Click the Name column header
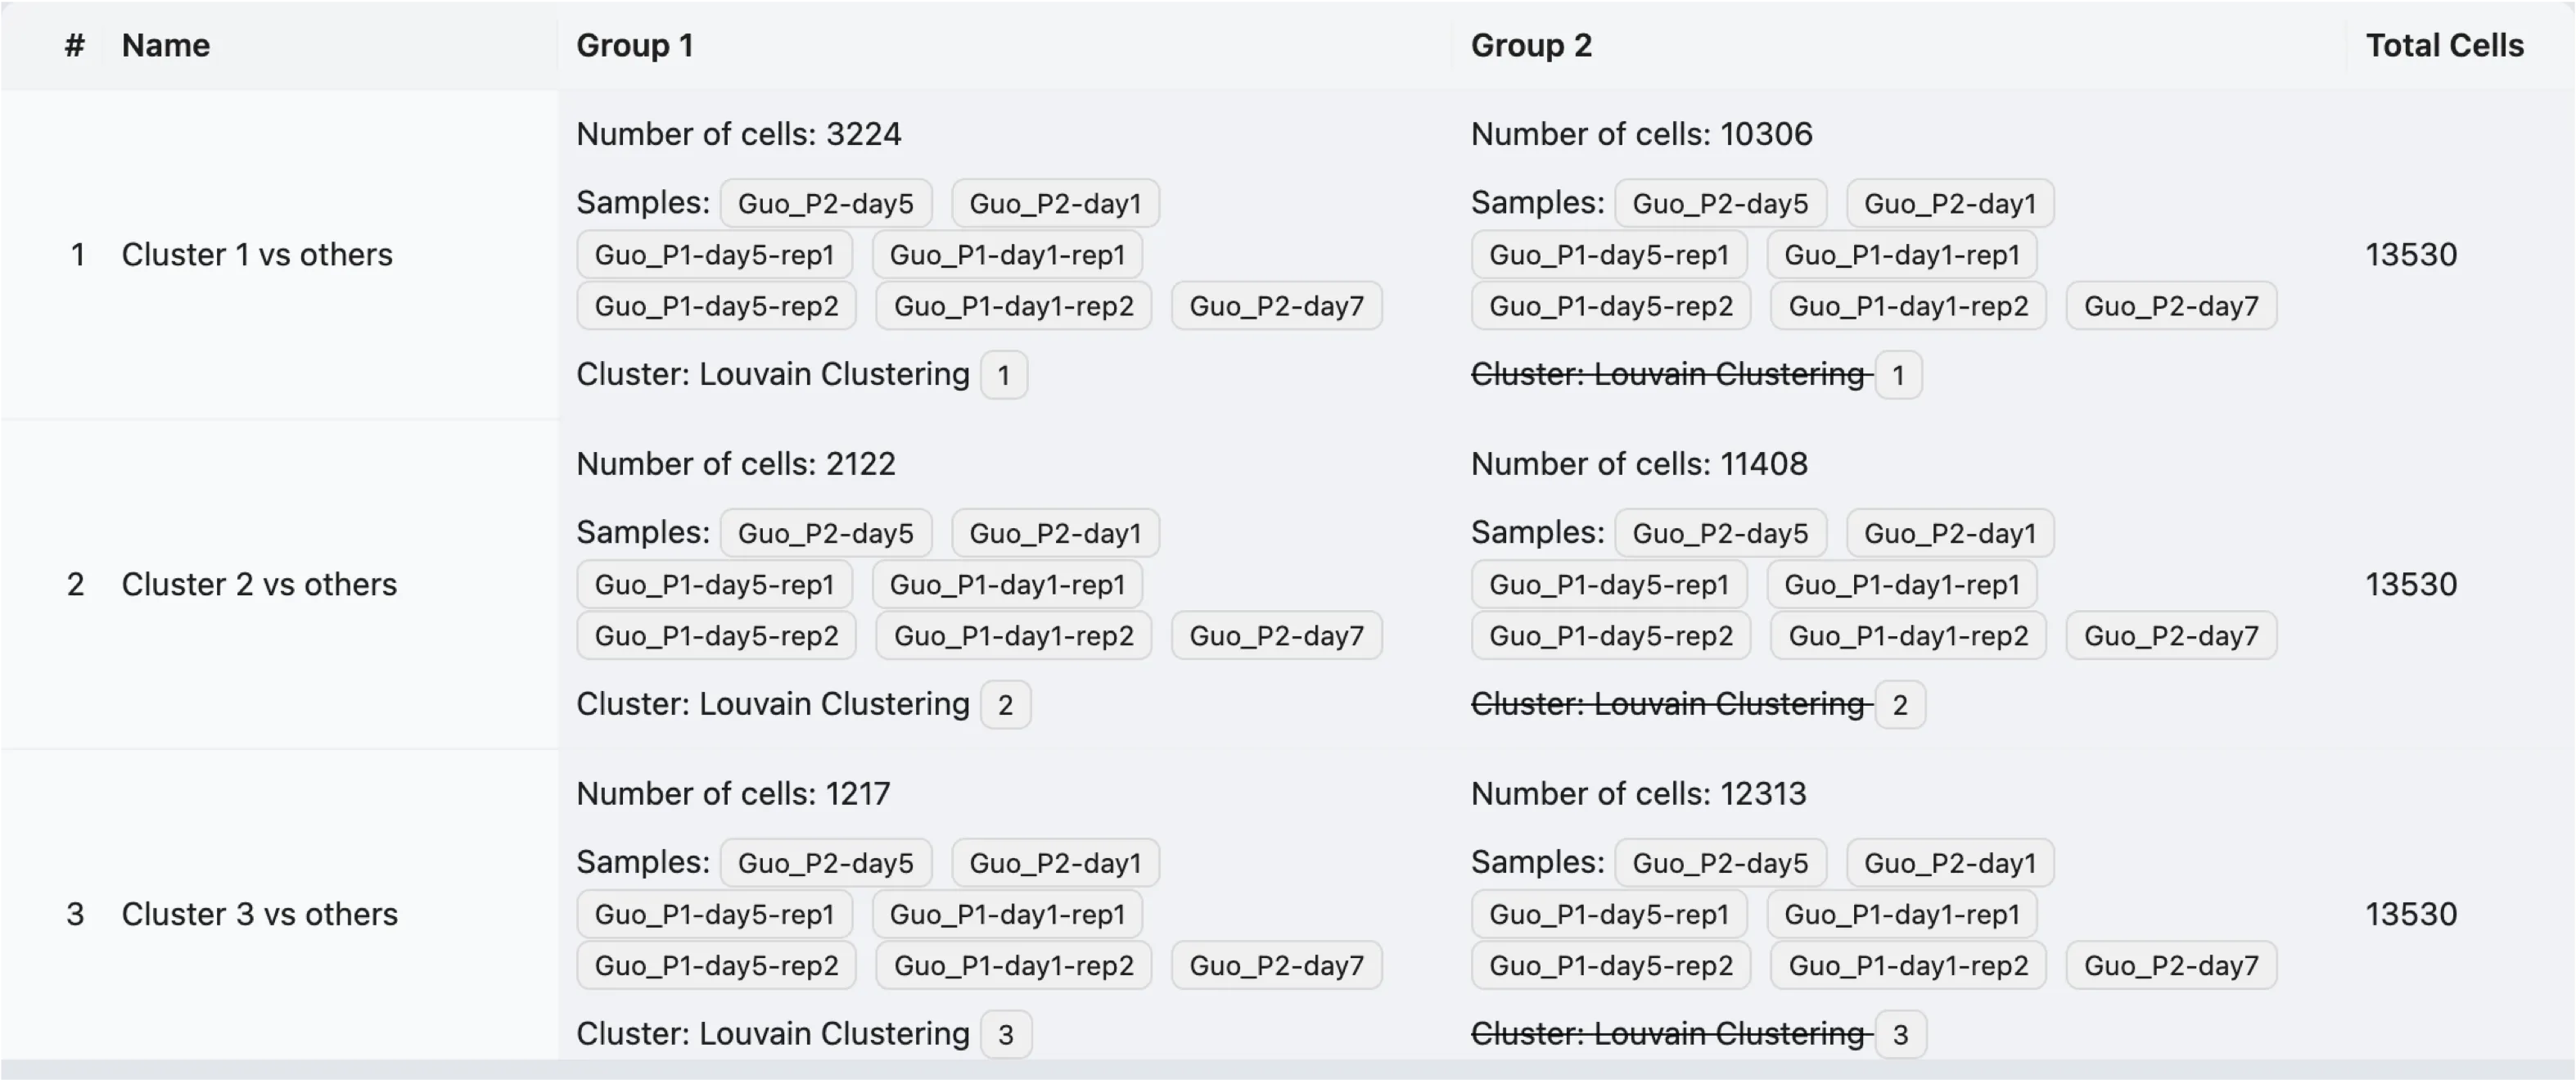This screenshot has height=1080, width=2576. (x=165, y=45)
